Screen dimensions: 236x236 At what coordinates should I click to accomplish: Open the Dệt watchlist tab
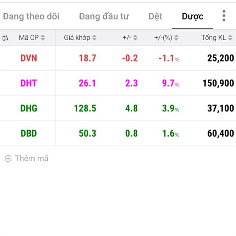[155, 16]
